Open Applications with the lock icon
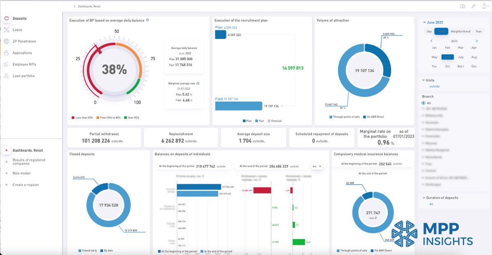The width and height of the screenshot is (492, 255). click(x=6, y=52)
